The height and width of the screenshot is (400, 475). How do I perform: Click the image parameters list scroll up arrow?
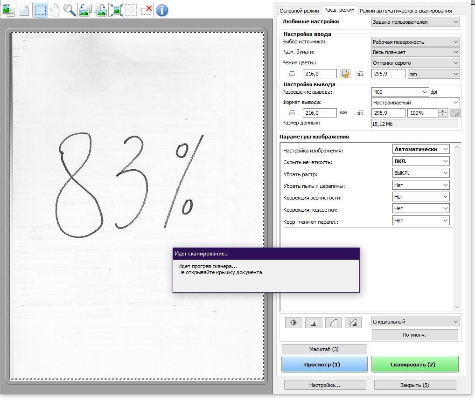(457, 147)
